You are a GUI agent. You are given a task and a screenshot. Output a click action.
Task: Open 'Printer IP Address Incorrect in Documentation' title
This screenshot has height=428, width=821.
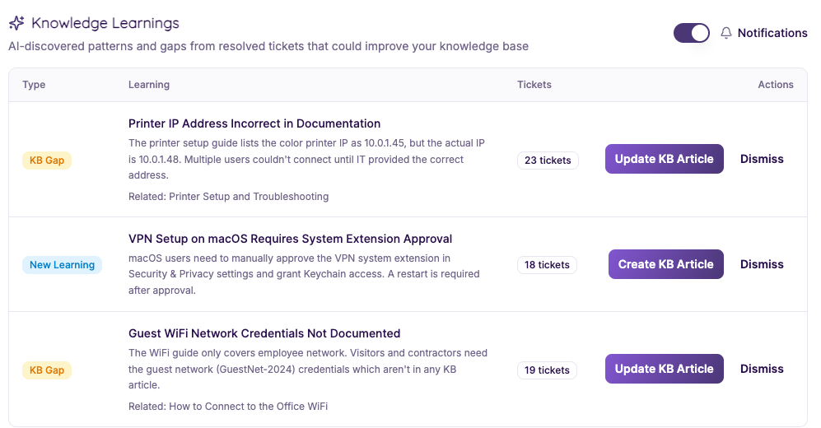pyautogui.click(x=254, y=123)
